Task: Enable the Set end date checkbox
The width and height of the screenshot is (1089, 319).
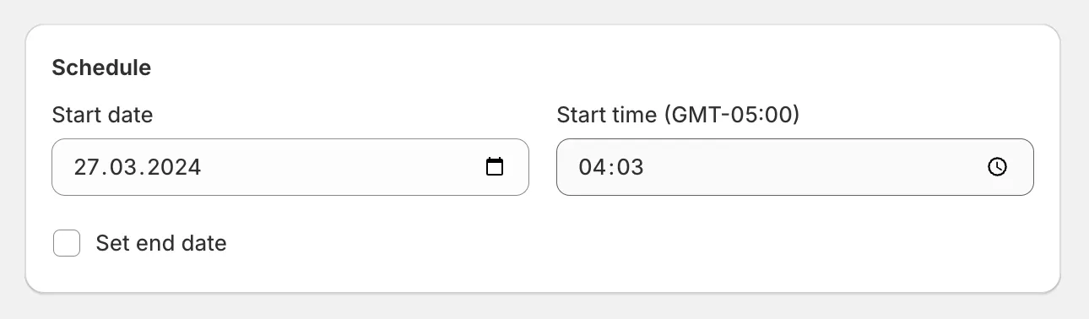Action: click(67, 243)
